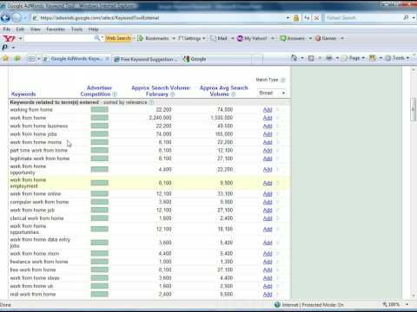Click in the Yahoo toolbar search field
This screenshot has width=417, height=312.
pos(59,38)
